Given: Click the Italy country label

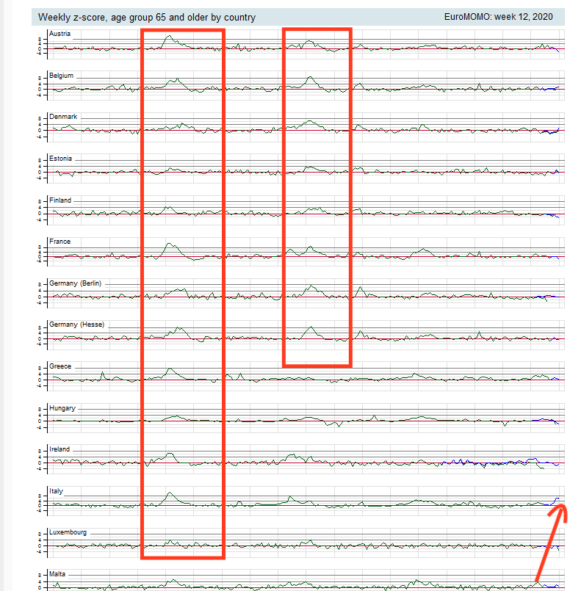Looking at the screenshot, I should pos(56,490).
